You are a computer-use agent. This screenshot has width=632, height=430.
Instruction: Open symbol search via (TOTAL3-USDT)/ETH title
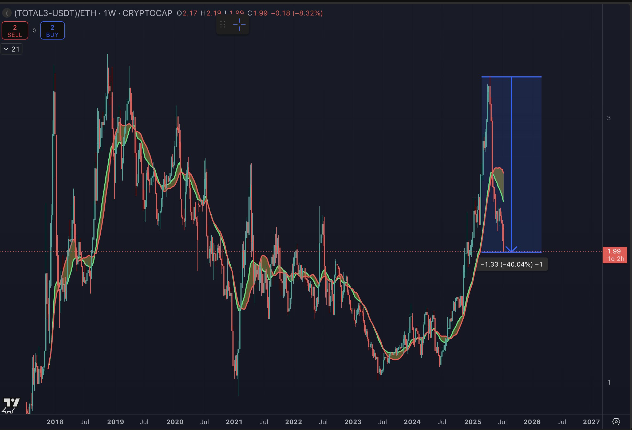55,13
